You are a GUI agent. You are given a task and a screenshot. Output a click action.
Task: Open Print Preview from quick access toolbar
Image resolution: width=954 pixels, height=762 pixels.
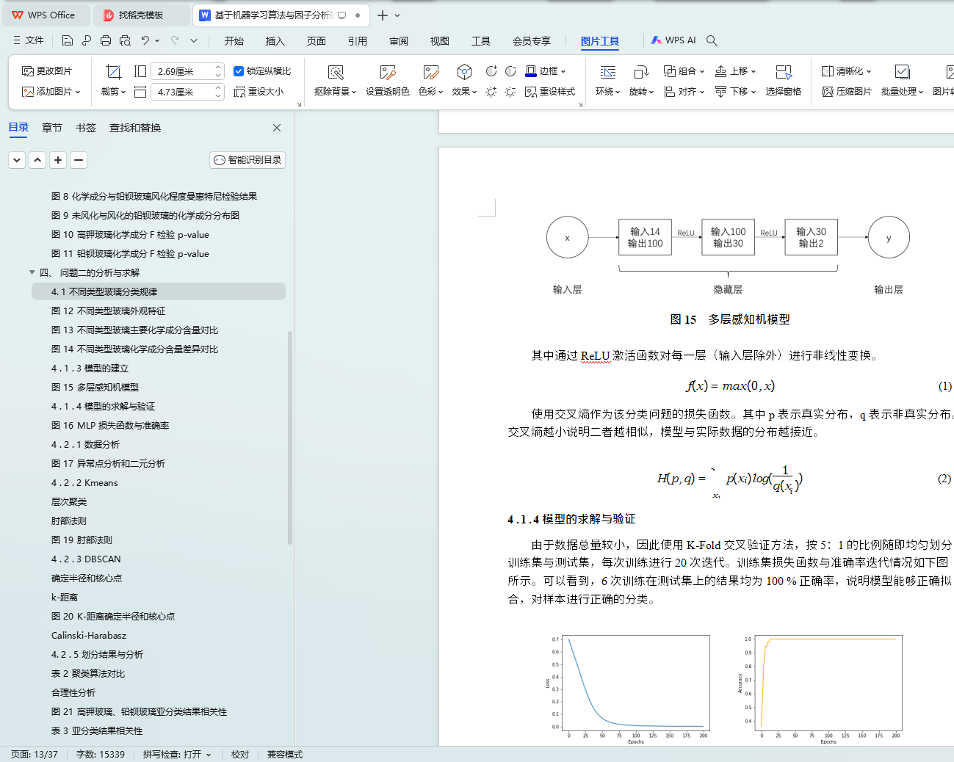point(125,41)
